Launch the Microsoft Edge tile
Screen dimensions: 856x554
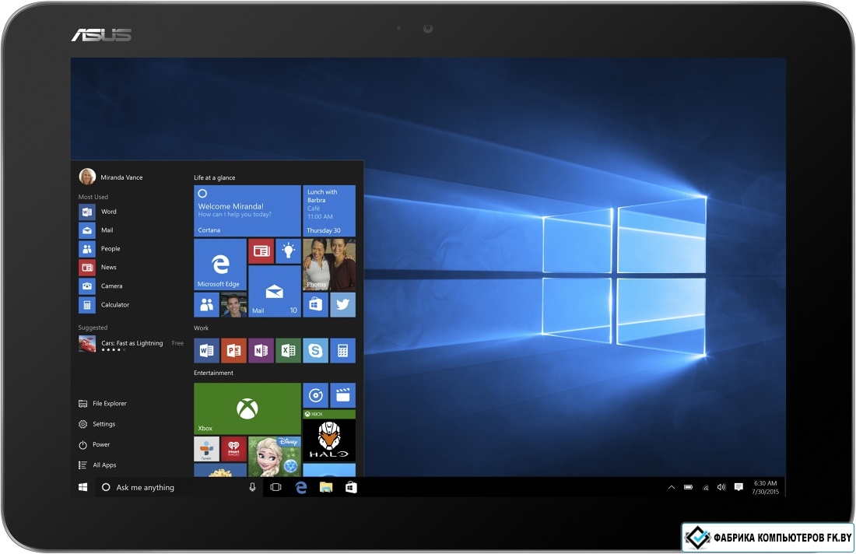click(x=220, y=265)
